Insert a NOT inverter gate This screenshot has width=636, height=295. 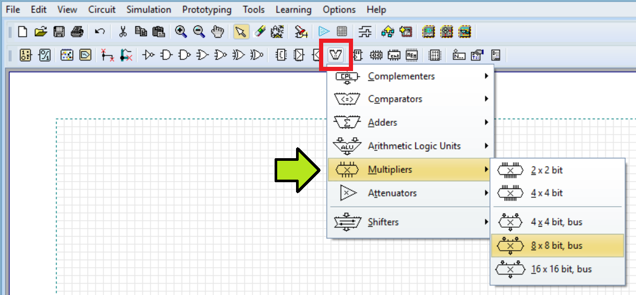click(149, 54)
